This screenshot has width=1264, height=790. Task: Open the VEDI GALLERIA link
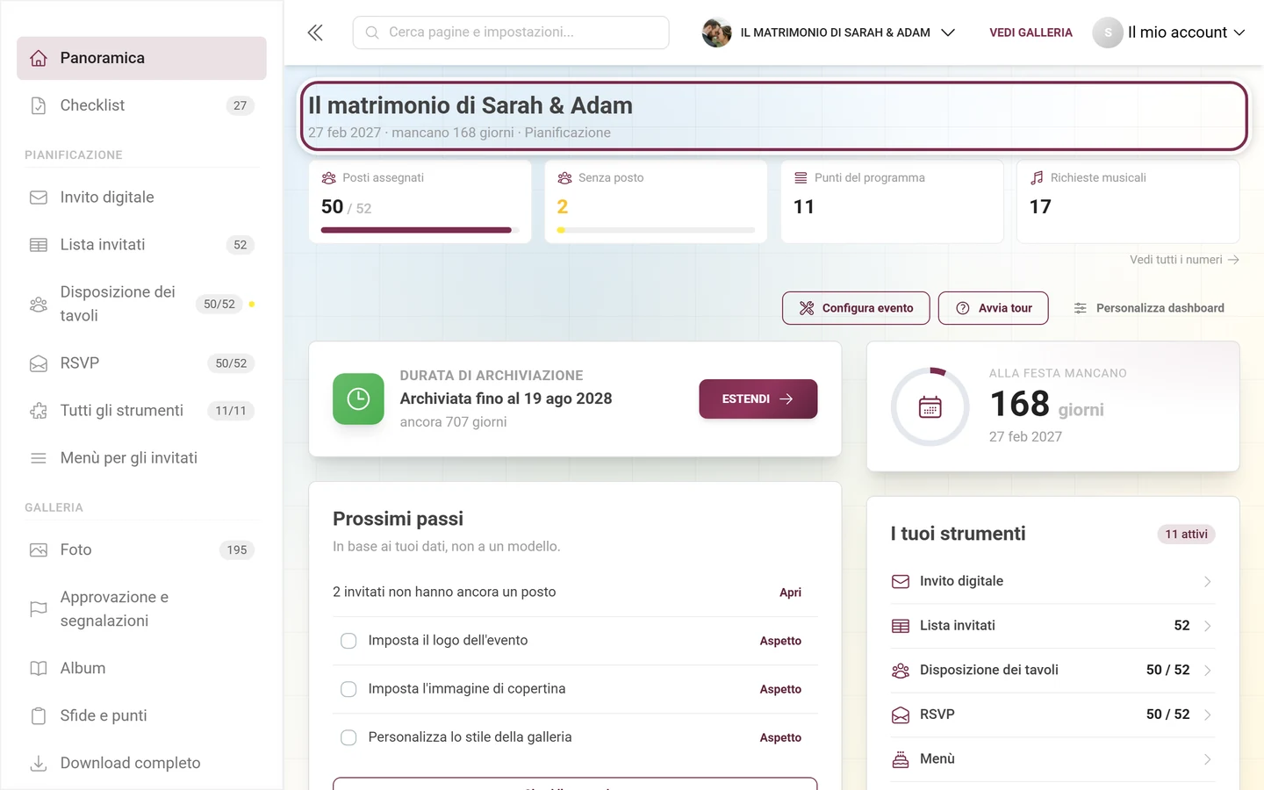point(1031,32)
